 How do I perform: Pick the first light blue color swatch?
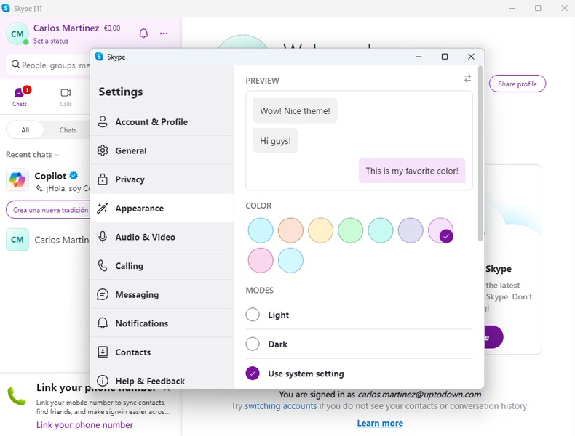pyautogui.click(x=261, y=230)
